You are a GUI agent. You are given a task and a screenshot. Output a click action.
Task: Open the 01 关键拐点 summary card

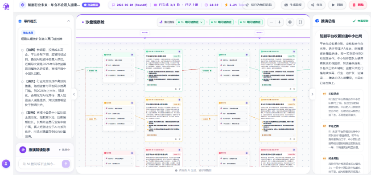(342, 104)
